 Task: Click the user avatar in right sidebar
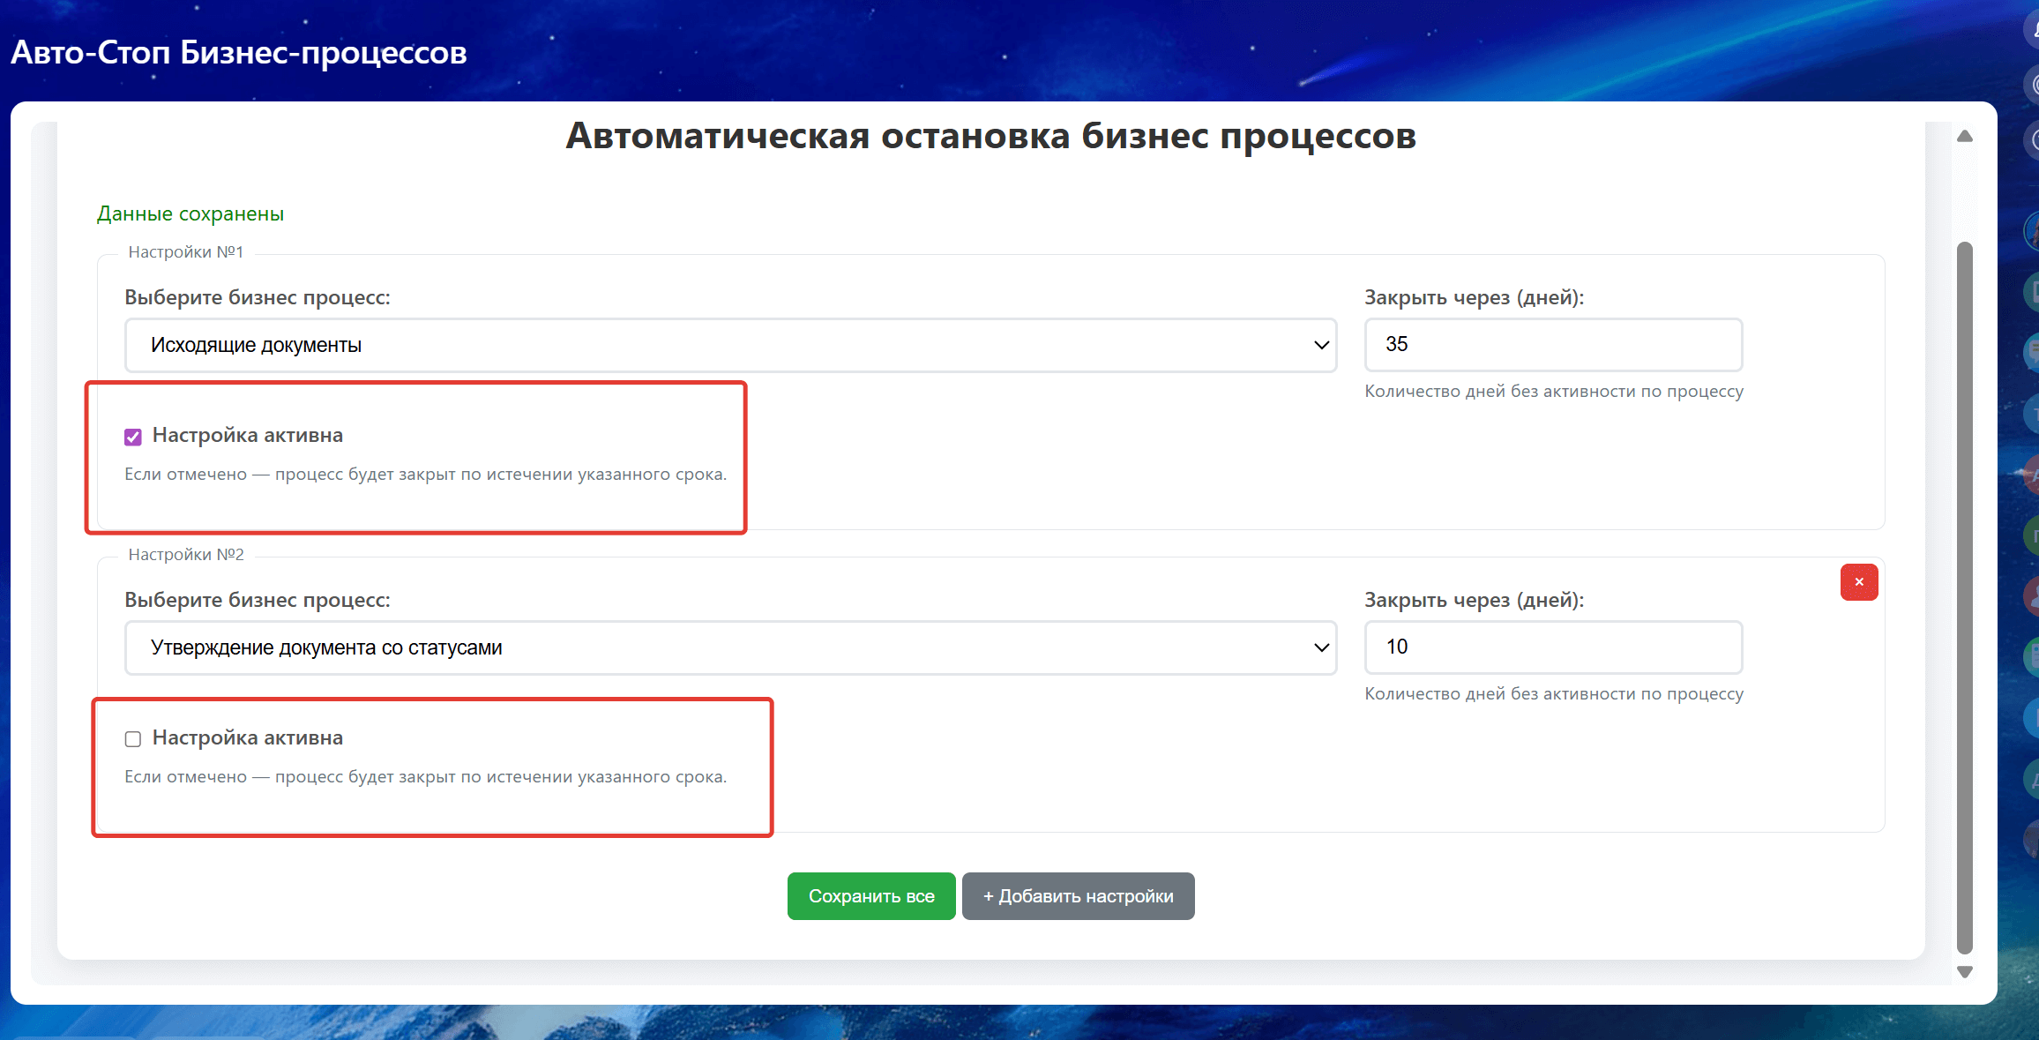[2031, 231]
